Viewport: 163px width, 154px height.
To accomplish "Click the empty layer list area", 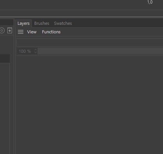I will (x=89, y=105).
